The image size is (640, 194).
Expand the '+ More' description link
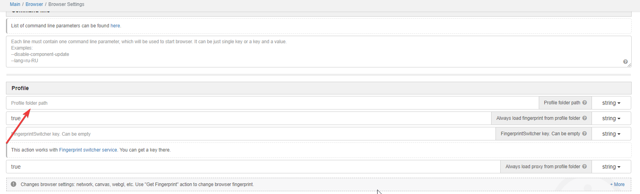(x=617, y=184)
